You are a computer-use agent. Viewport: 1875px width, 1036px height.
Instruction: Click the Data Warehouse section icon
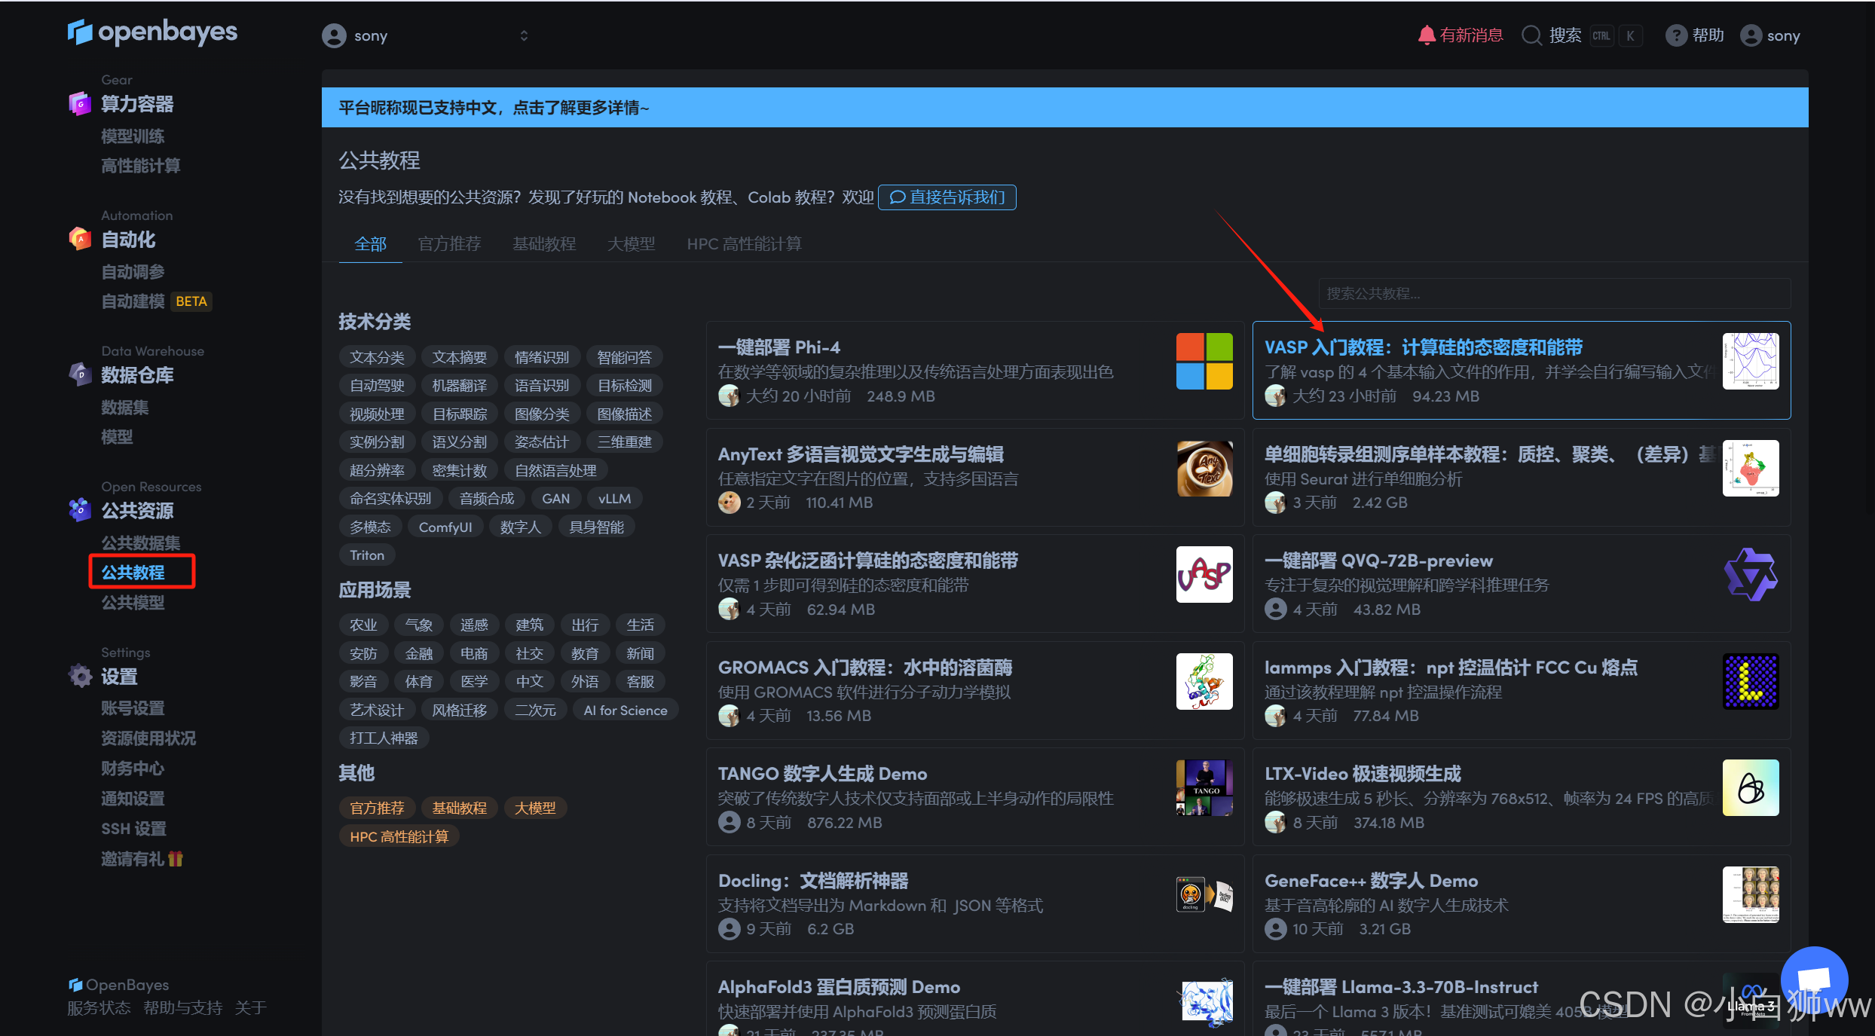click(80, 374)
